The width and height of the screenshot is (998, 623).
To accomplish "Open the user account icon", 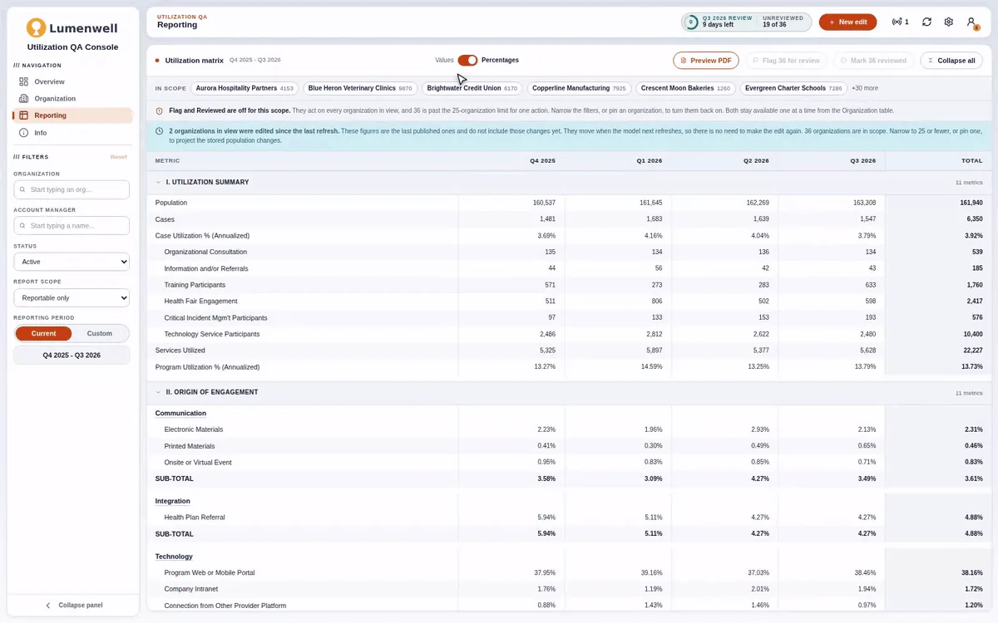I will tap(971, 22).
